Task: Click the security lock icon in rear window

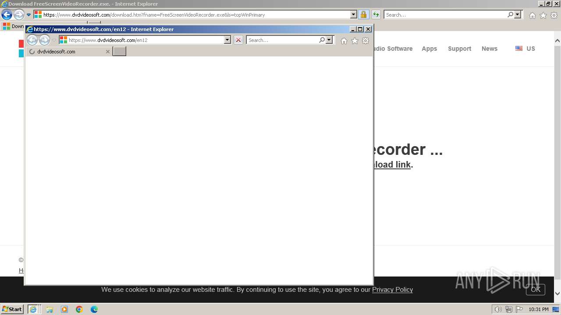Action: point(363,14)
